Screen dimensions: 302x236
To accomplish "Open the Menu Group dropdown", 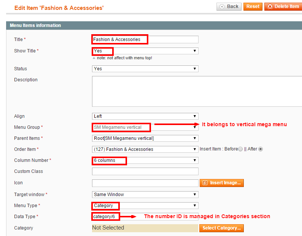I will coord(145,127).
